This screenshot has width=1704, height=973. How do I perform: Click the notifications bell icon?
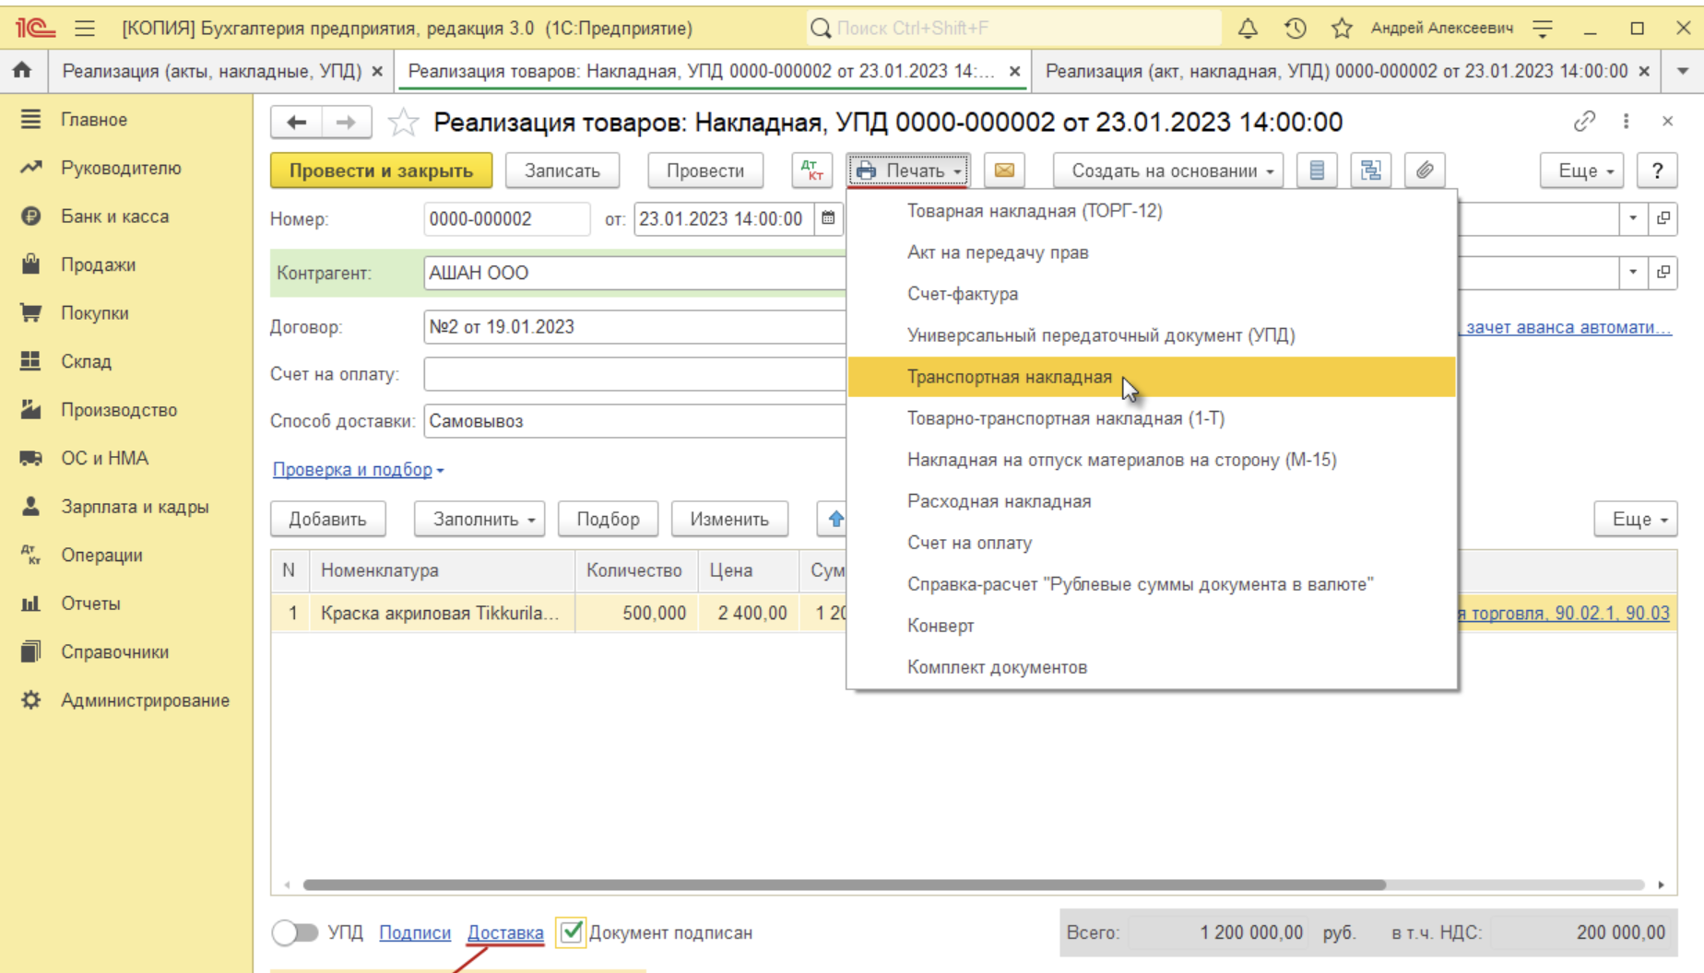point(1248,29)
